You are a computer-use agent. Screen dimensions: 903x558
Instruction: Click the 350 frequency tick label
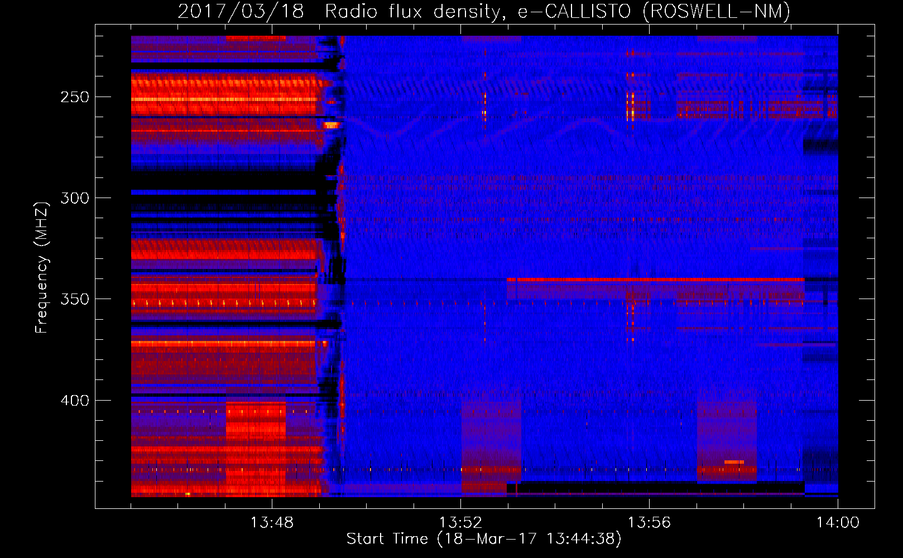(x=75, y=299)
